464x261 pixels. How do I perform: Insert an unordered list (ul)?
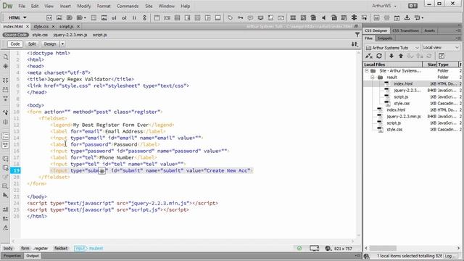[114, 17]
